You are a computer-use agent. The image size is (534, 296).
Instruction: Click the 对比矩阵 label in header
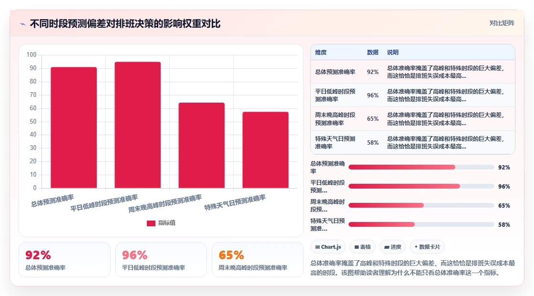click(502, 23)
